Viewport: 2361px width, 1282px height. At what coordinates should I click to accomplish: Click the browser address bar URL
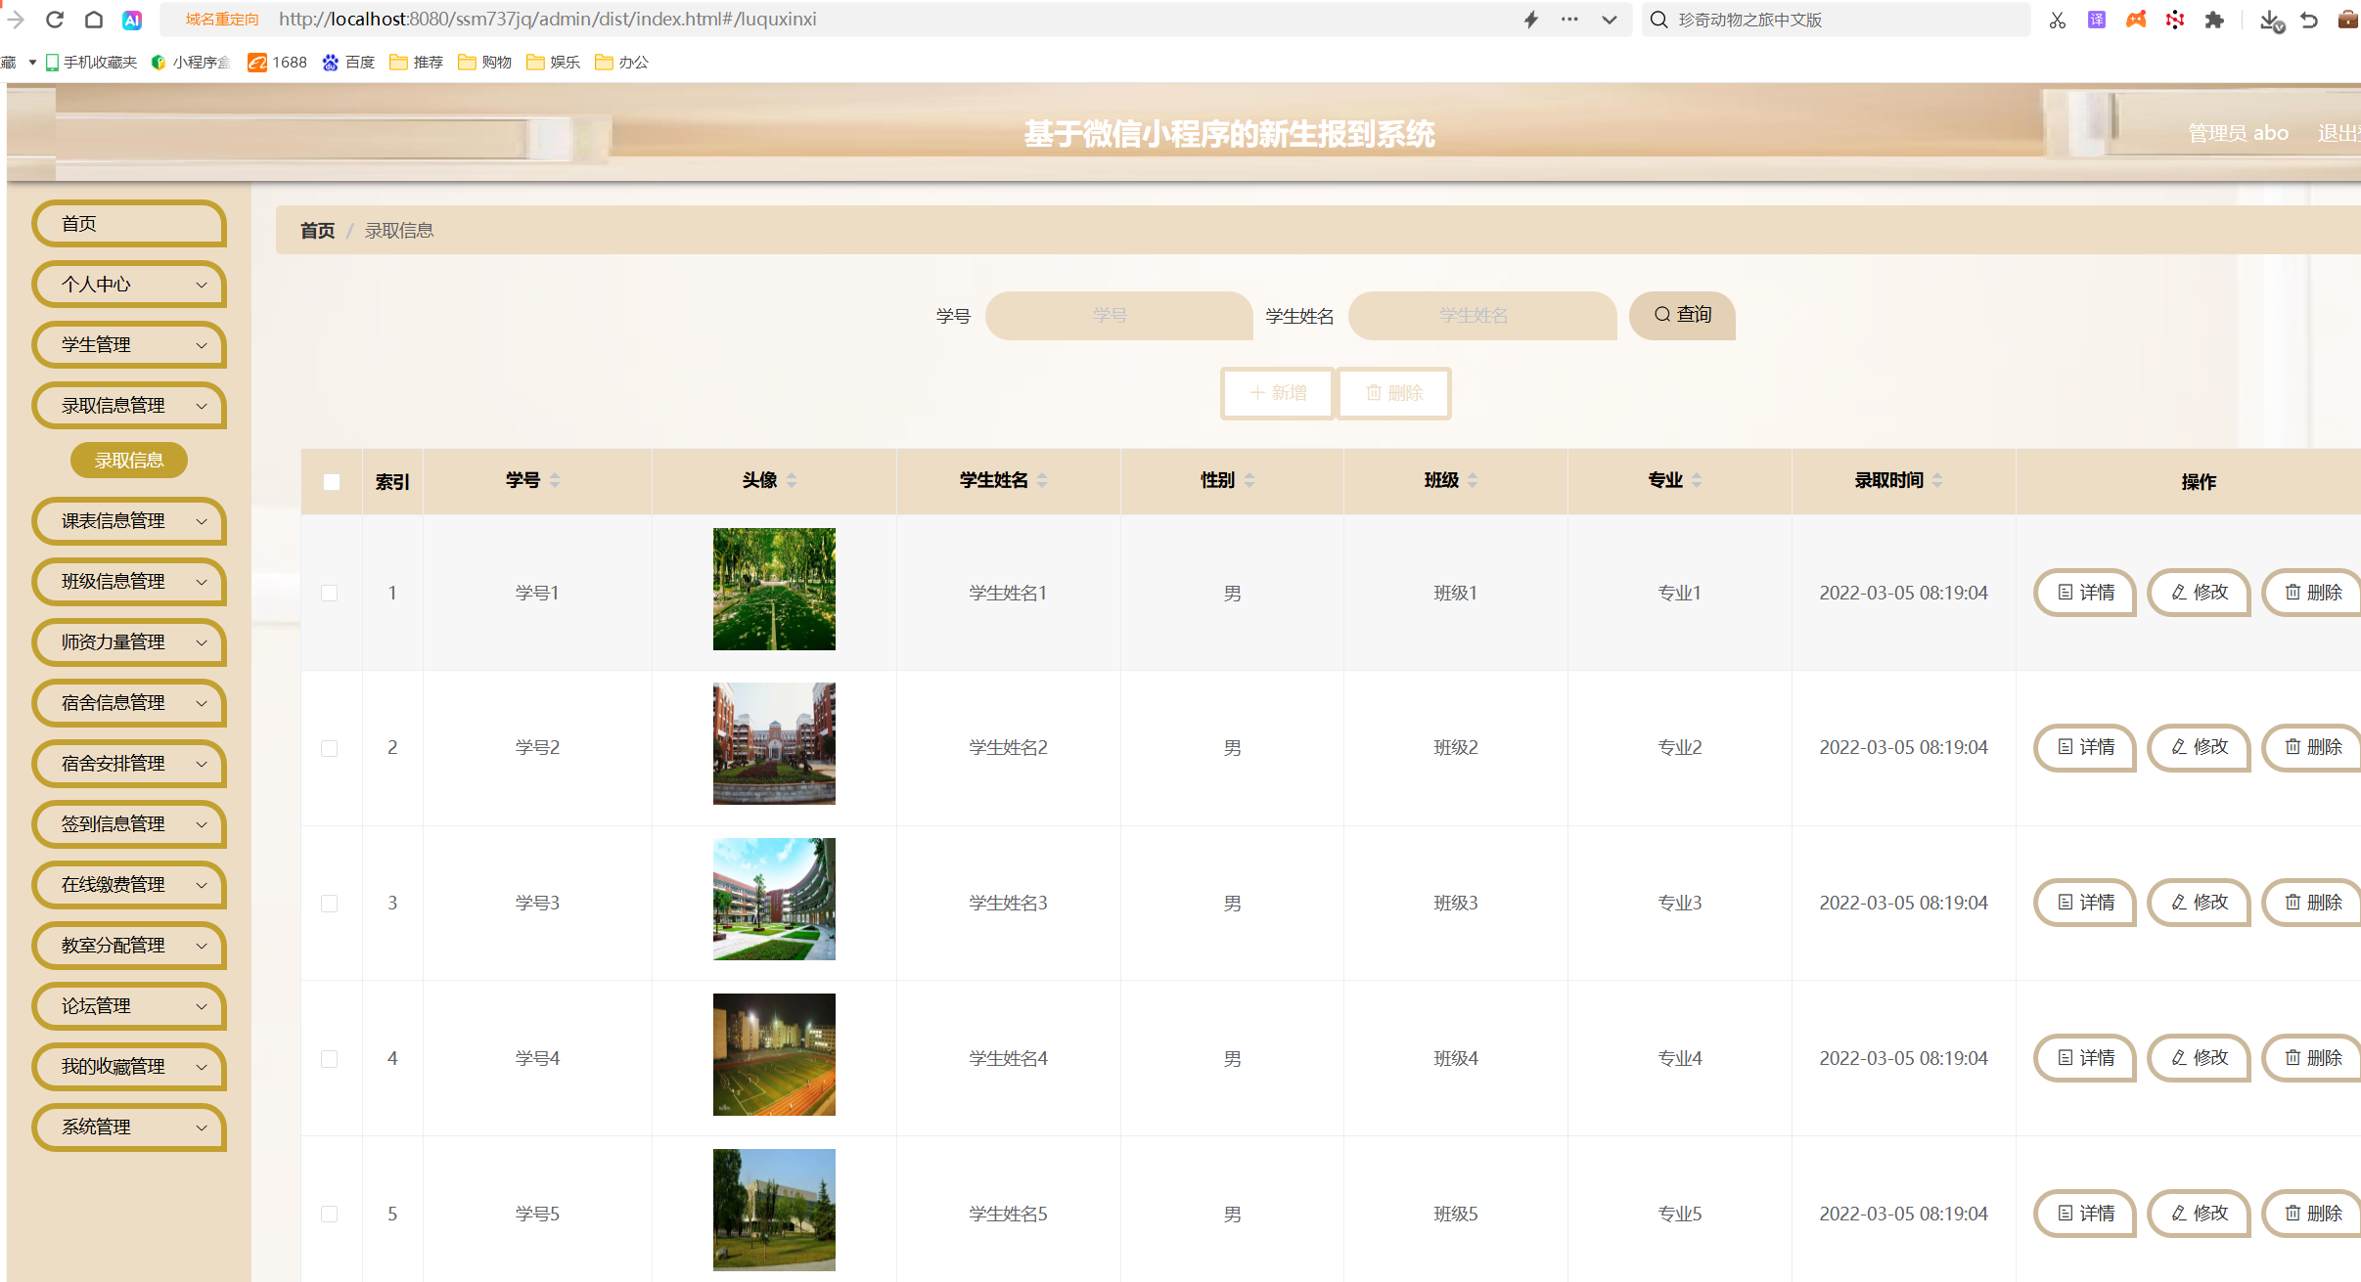[x=547, y=20]
